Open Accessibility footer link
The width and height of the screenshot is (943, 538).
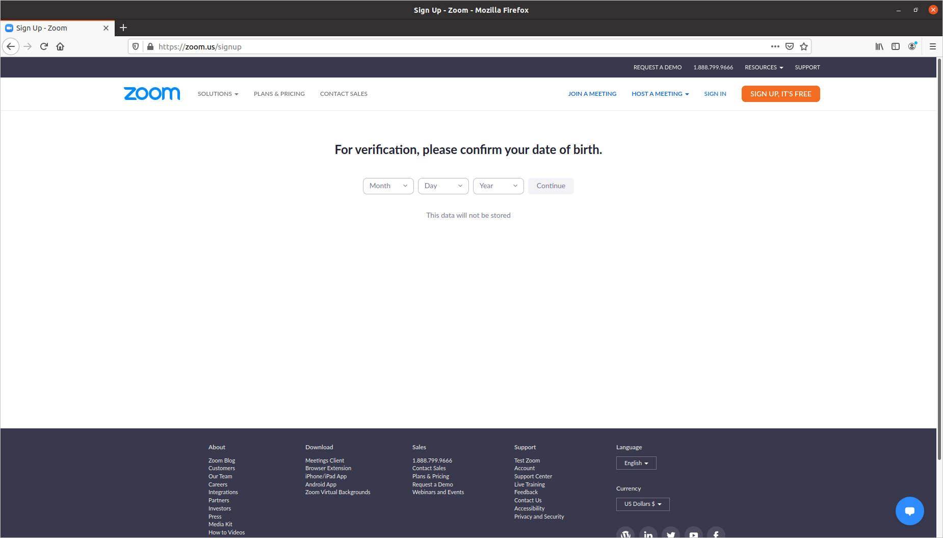(x=529, y=508)
